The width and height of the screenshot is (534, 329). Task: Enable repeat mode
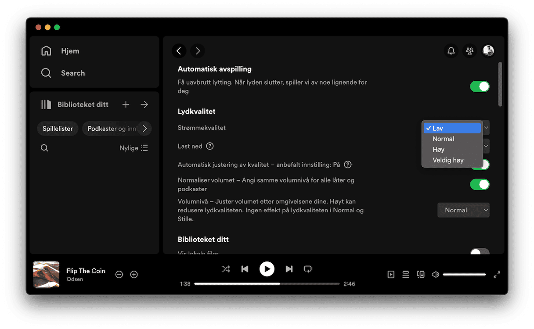(308, 269)
